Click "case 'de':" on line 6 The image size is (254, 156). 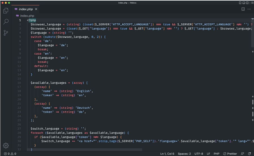pos(43,41)
